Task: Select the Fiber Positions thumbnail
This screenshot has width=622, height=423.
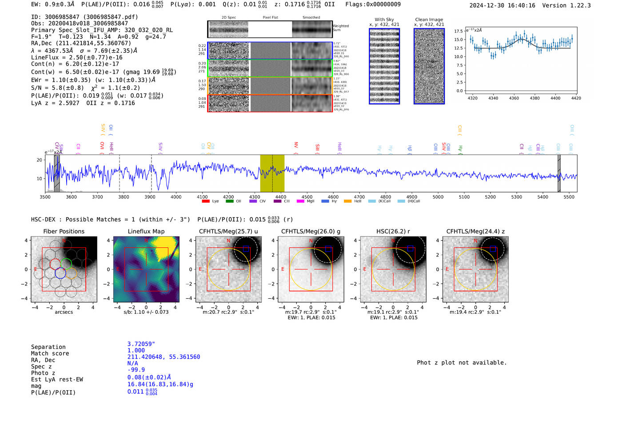Action: 64,269
